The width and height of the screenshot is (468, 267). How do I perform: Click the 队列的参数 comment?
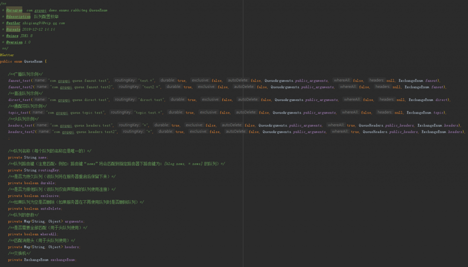click(x=23, y=215)
